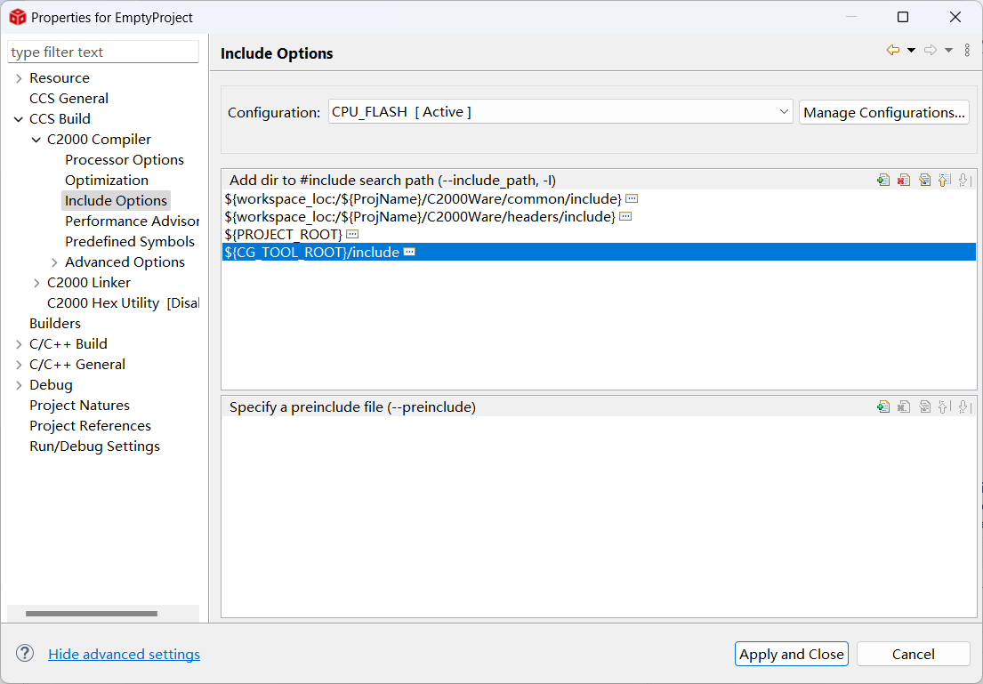
Task: Select Predefined Symbols in the tree
Action: pos(129,242)
